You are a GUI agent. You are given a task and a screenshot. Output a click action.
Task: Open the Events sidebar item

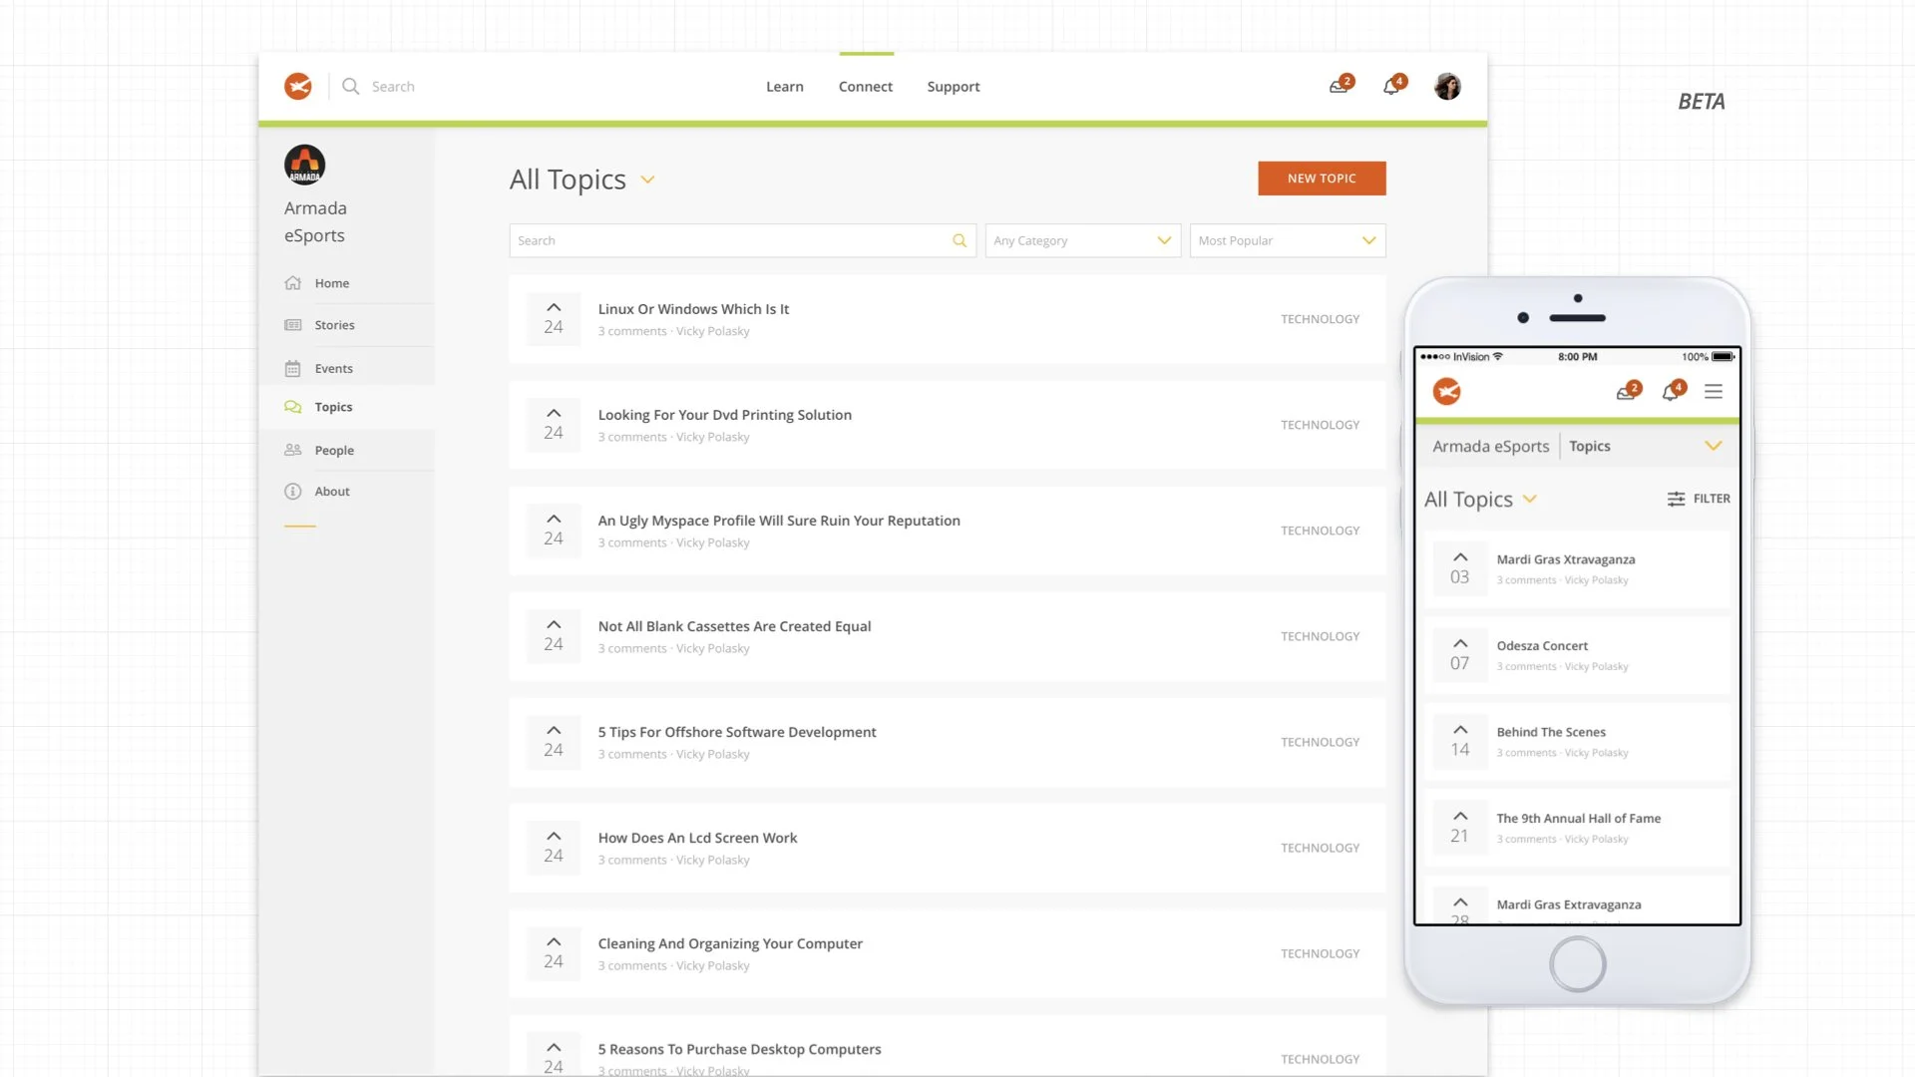pyautogui.click(x=333, y=368)
